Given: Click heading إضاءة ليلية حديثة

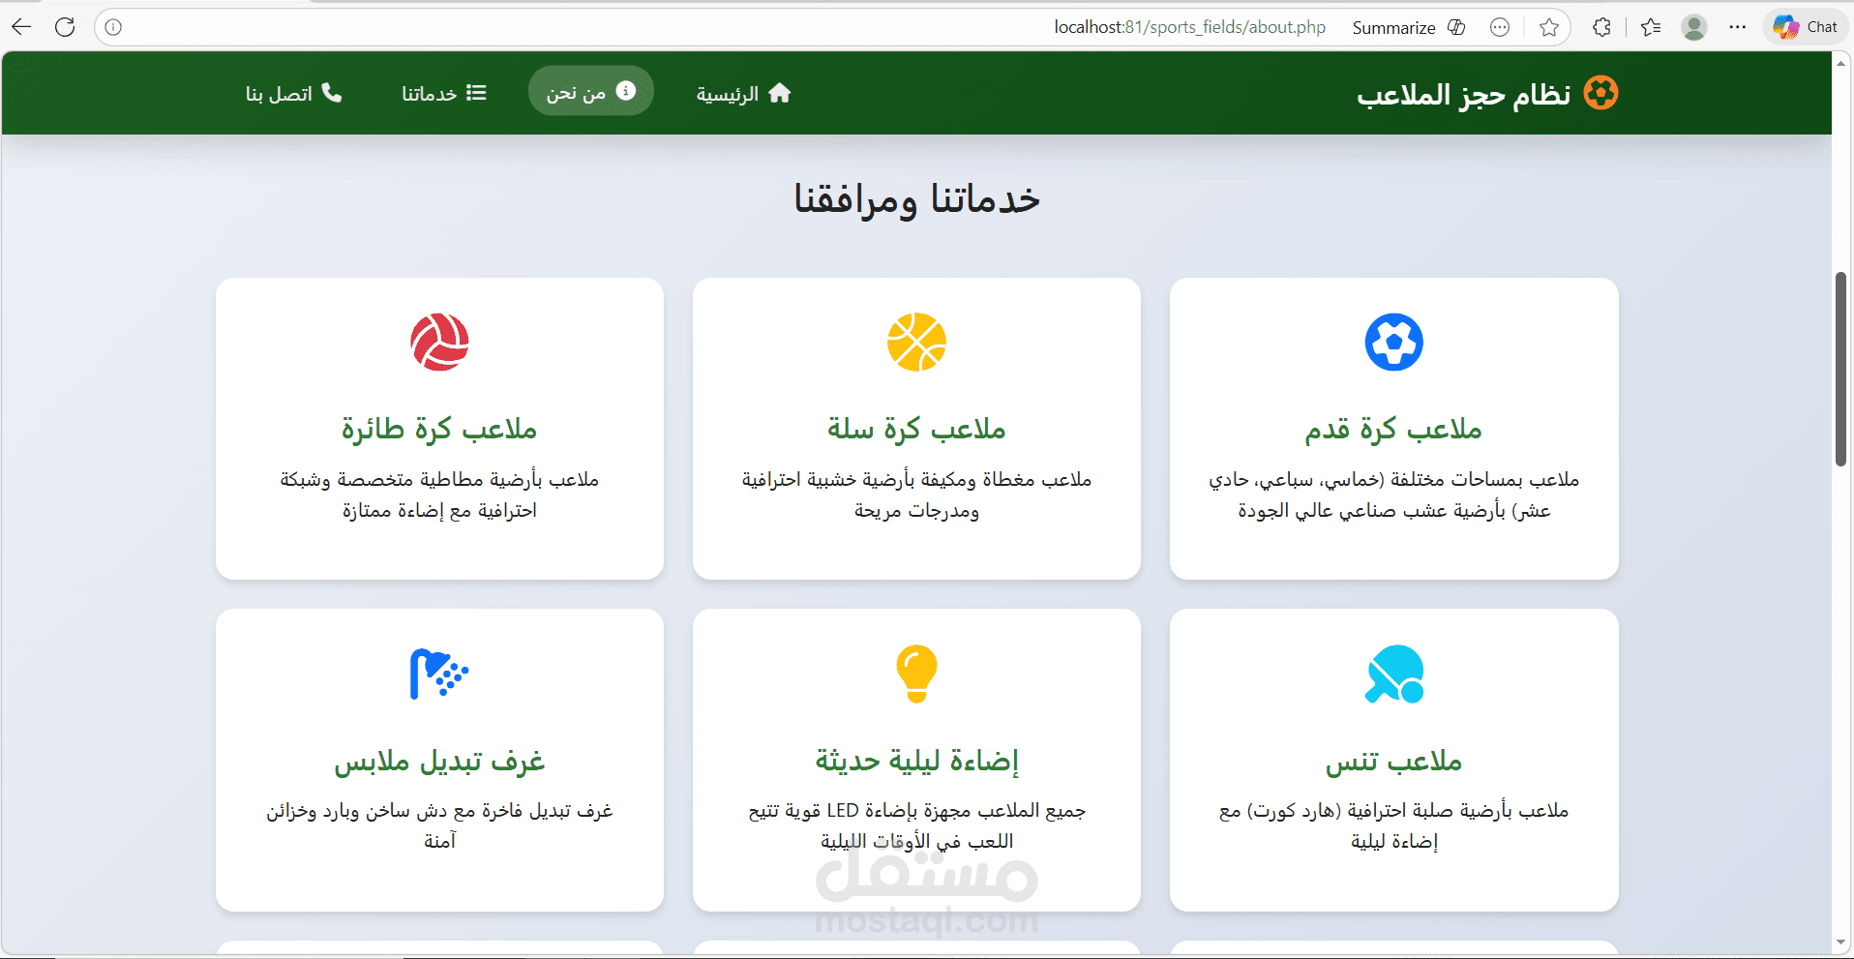Looking at the screenshot, I should 916,761.
